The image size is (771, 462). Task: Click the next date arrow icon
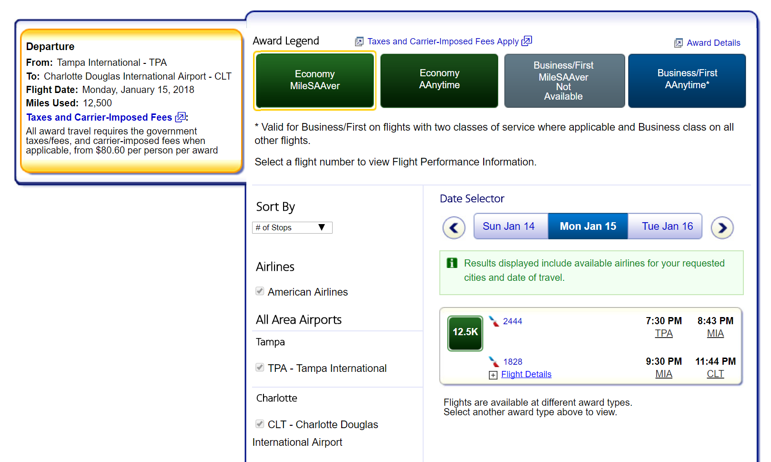(x=722, y=228)
